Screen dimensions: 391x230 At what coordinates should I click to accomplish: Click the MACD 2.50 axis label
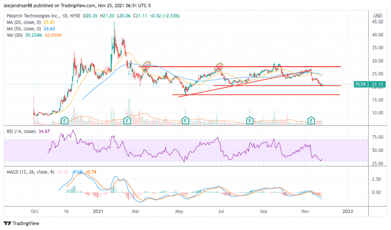click(376, 179)
